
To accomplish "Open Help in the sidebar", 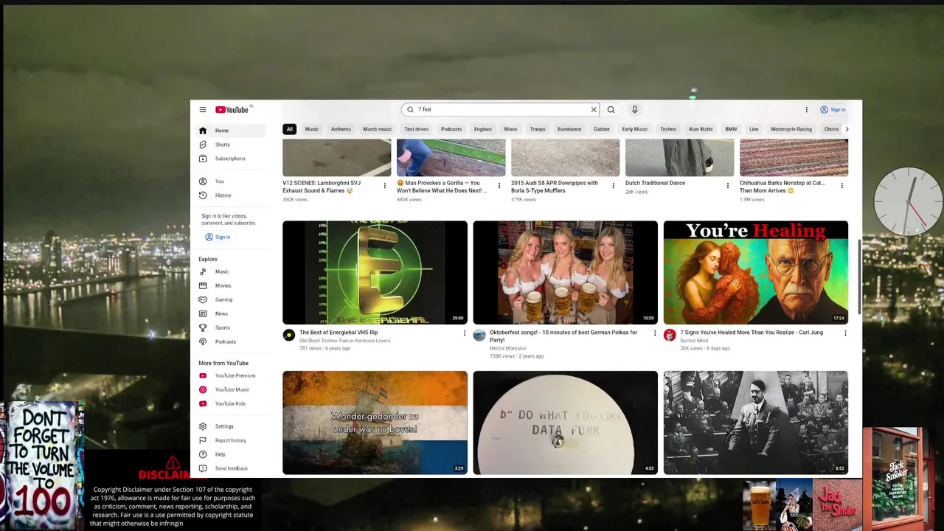I will [x=232, y=454].
